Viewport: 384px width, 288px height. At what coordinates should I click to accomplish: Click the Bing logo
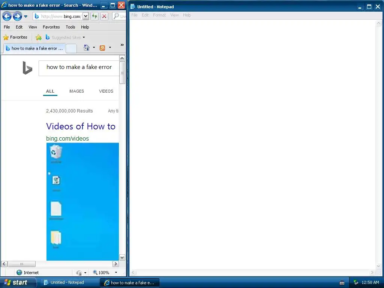point(27,67)
